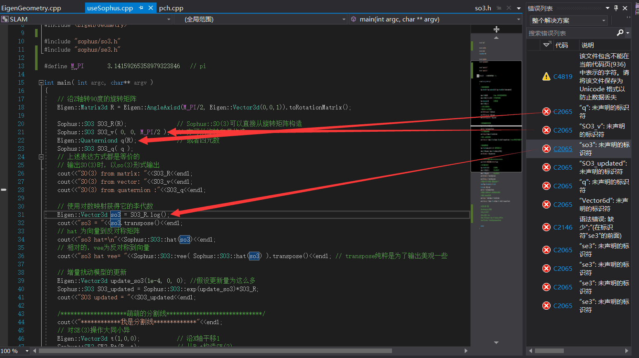Viewport: 639px width, 358px height.
Task: Click the red error icon beside the first C2065 entry
Action: [546, 111]
